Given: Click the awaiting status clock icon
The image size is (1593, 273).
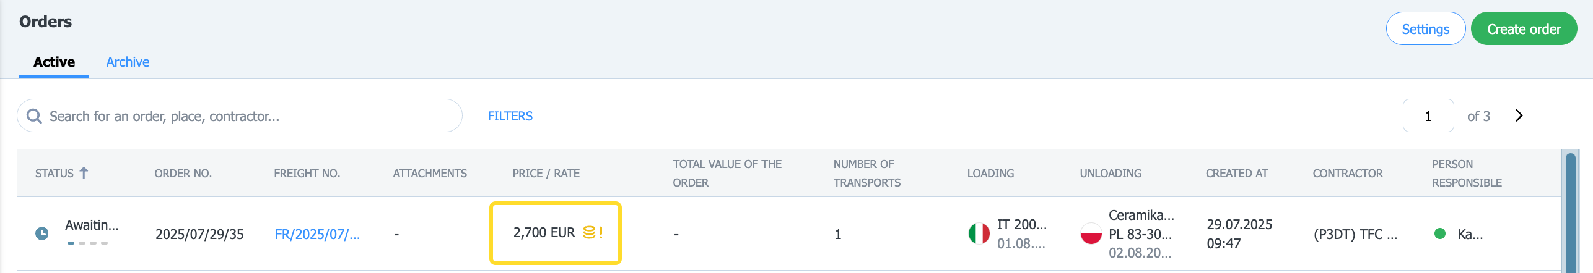Looking at the screenshot, I should [41, 233].
